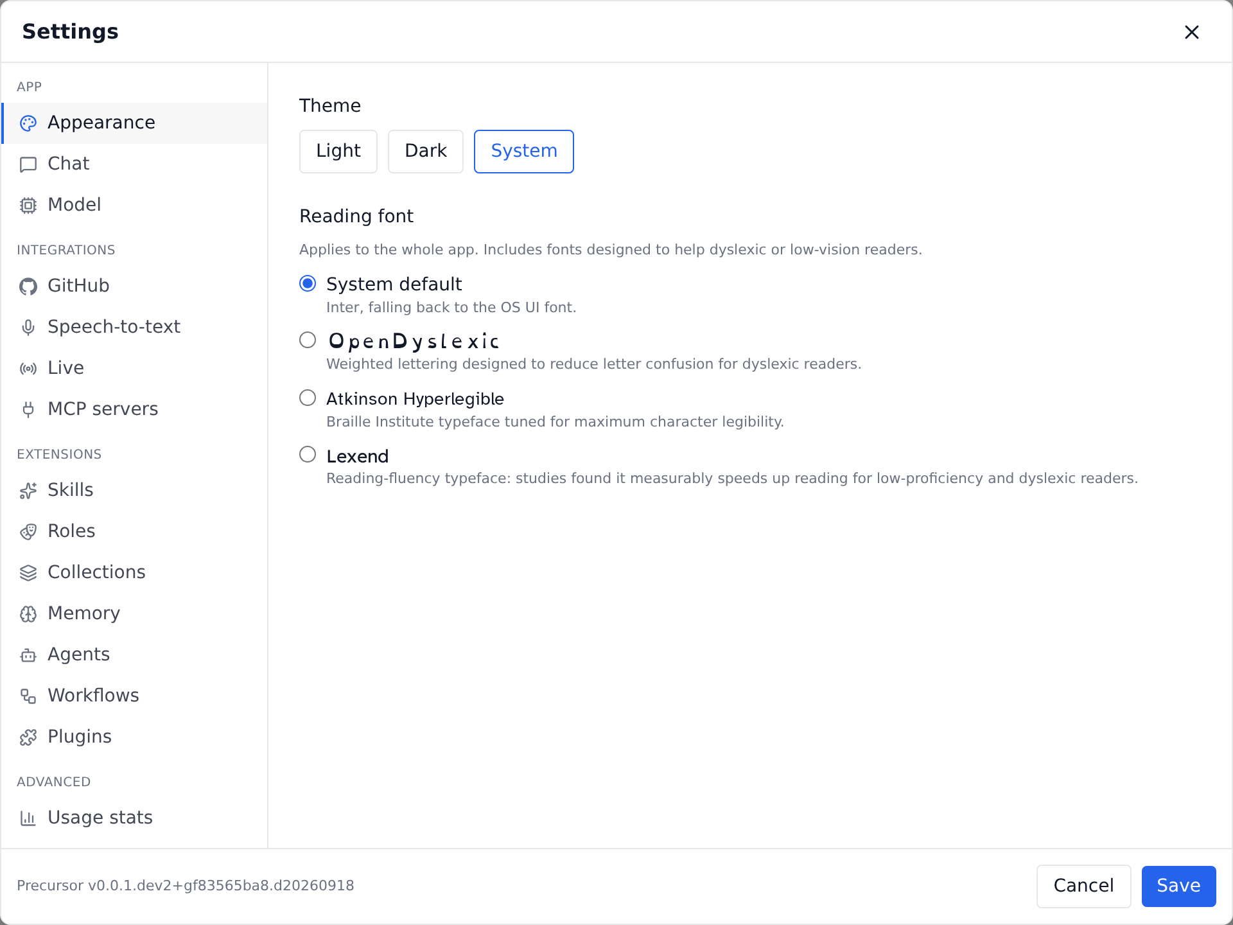Click the Memory brain icon
The image size is (1233, 925).
click(28, 614)
